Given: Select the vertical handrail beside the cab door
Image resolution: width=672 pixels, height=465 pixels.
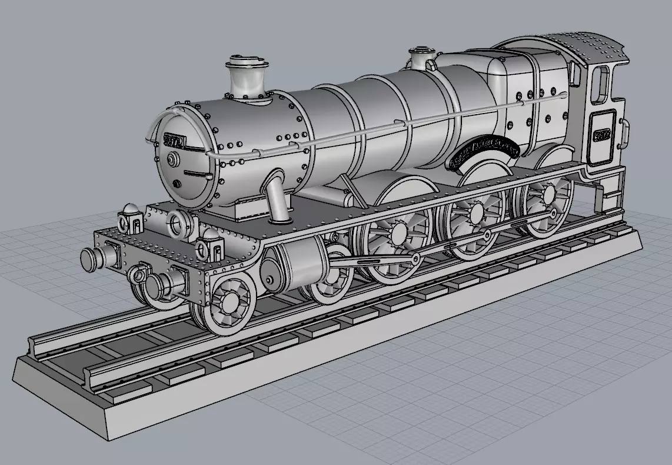Looking at the screenshot, I should [624, 134].
